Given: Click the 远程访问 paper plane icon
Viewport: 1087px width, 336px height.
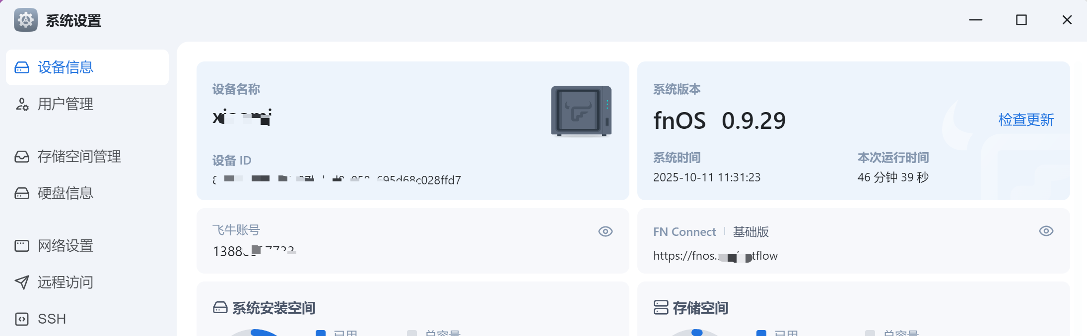Looking at the screenshot, I should [22, 282].
